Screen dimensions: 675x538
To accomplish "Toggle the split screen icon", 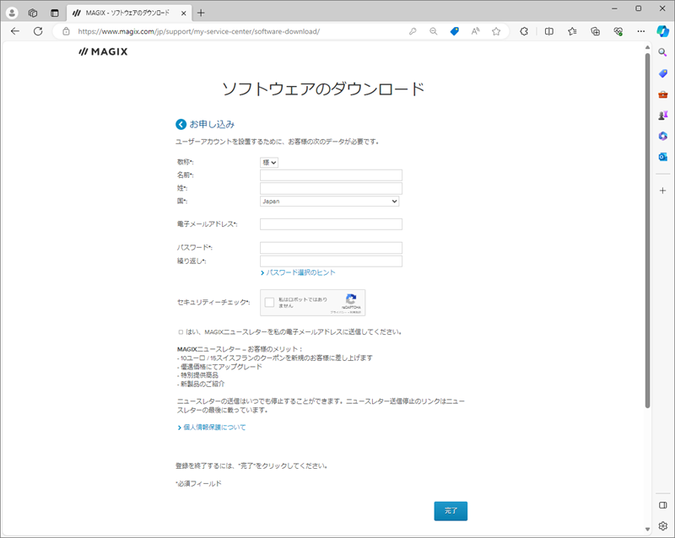I will (549, 31).
